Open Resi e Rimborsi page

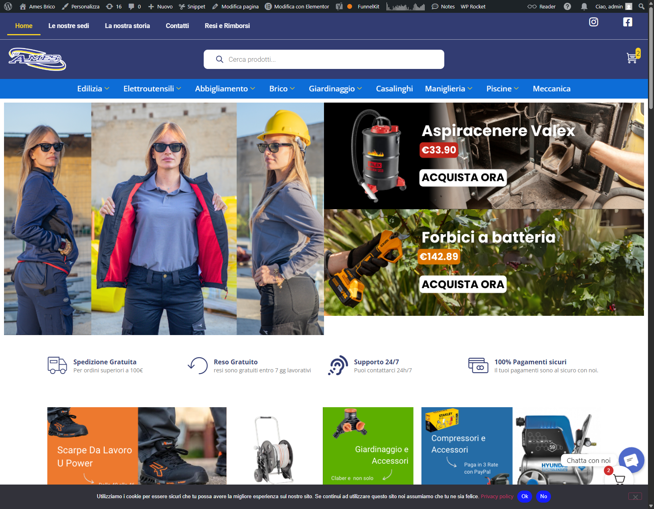[x=227, y=26]
